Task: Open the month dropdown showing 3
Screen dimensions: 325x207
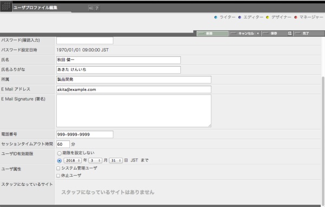Action: (x=95, y=160)
